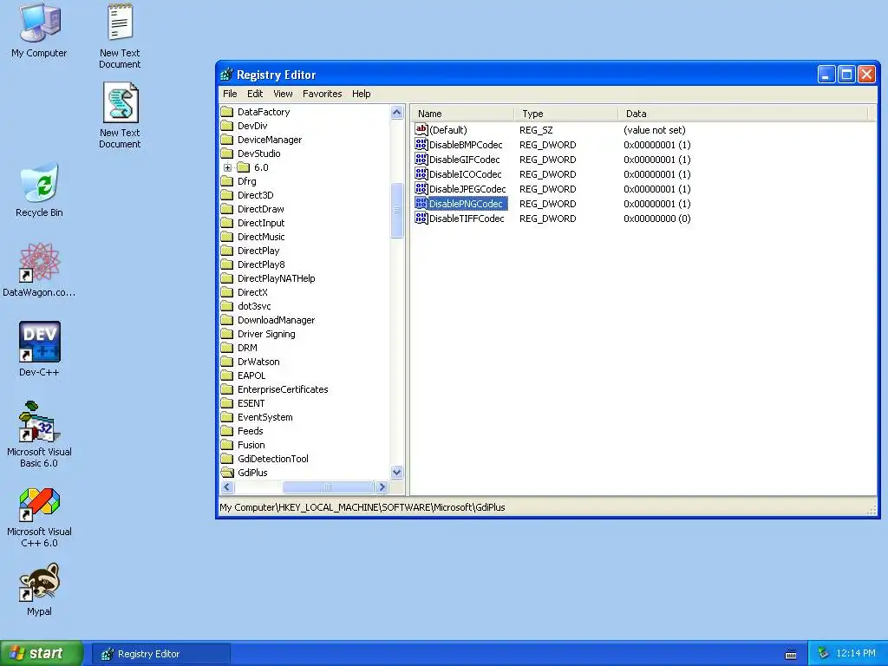Click the GdiPlus open folder icon
This screenshot has width=888, height=666.
227,473
